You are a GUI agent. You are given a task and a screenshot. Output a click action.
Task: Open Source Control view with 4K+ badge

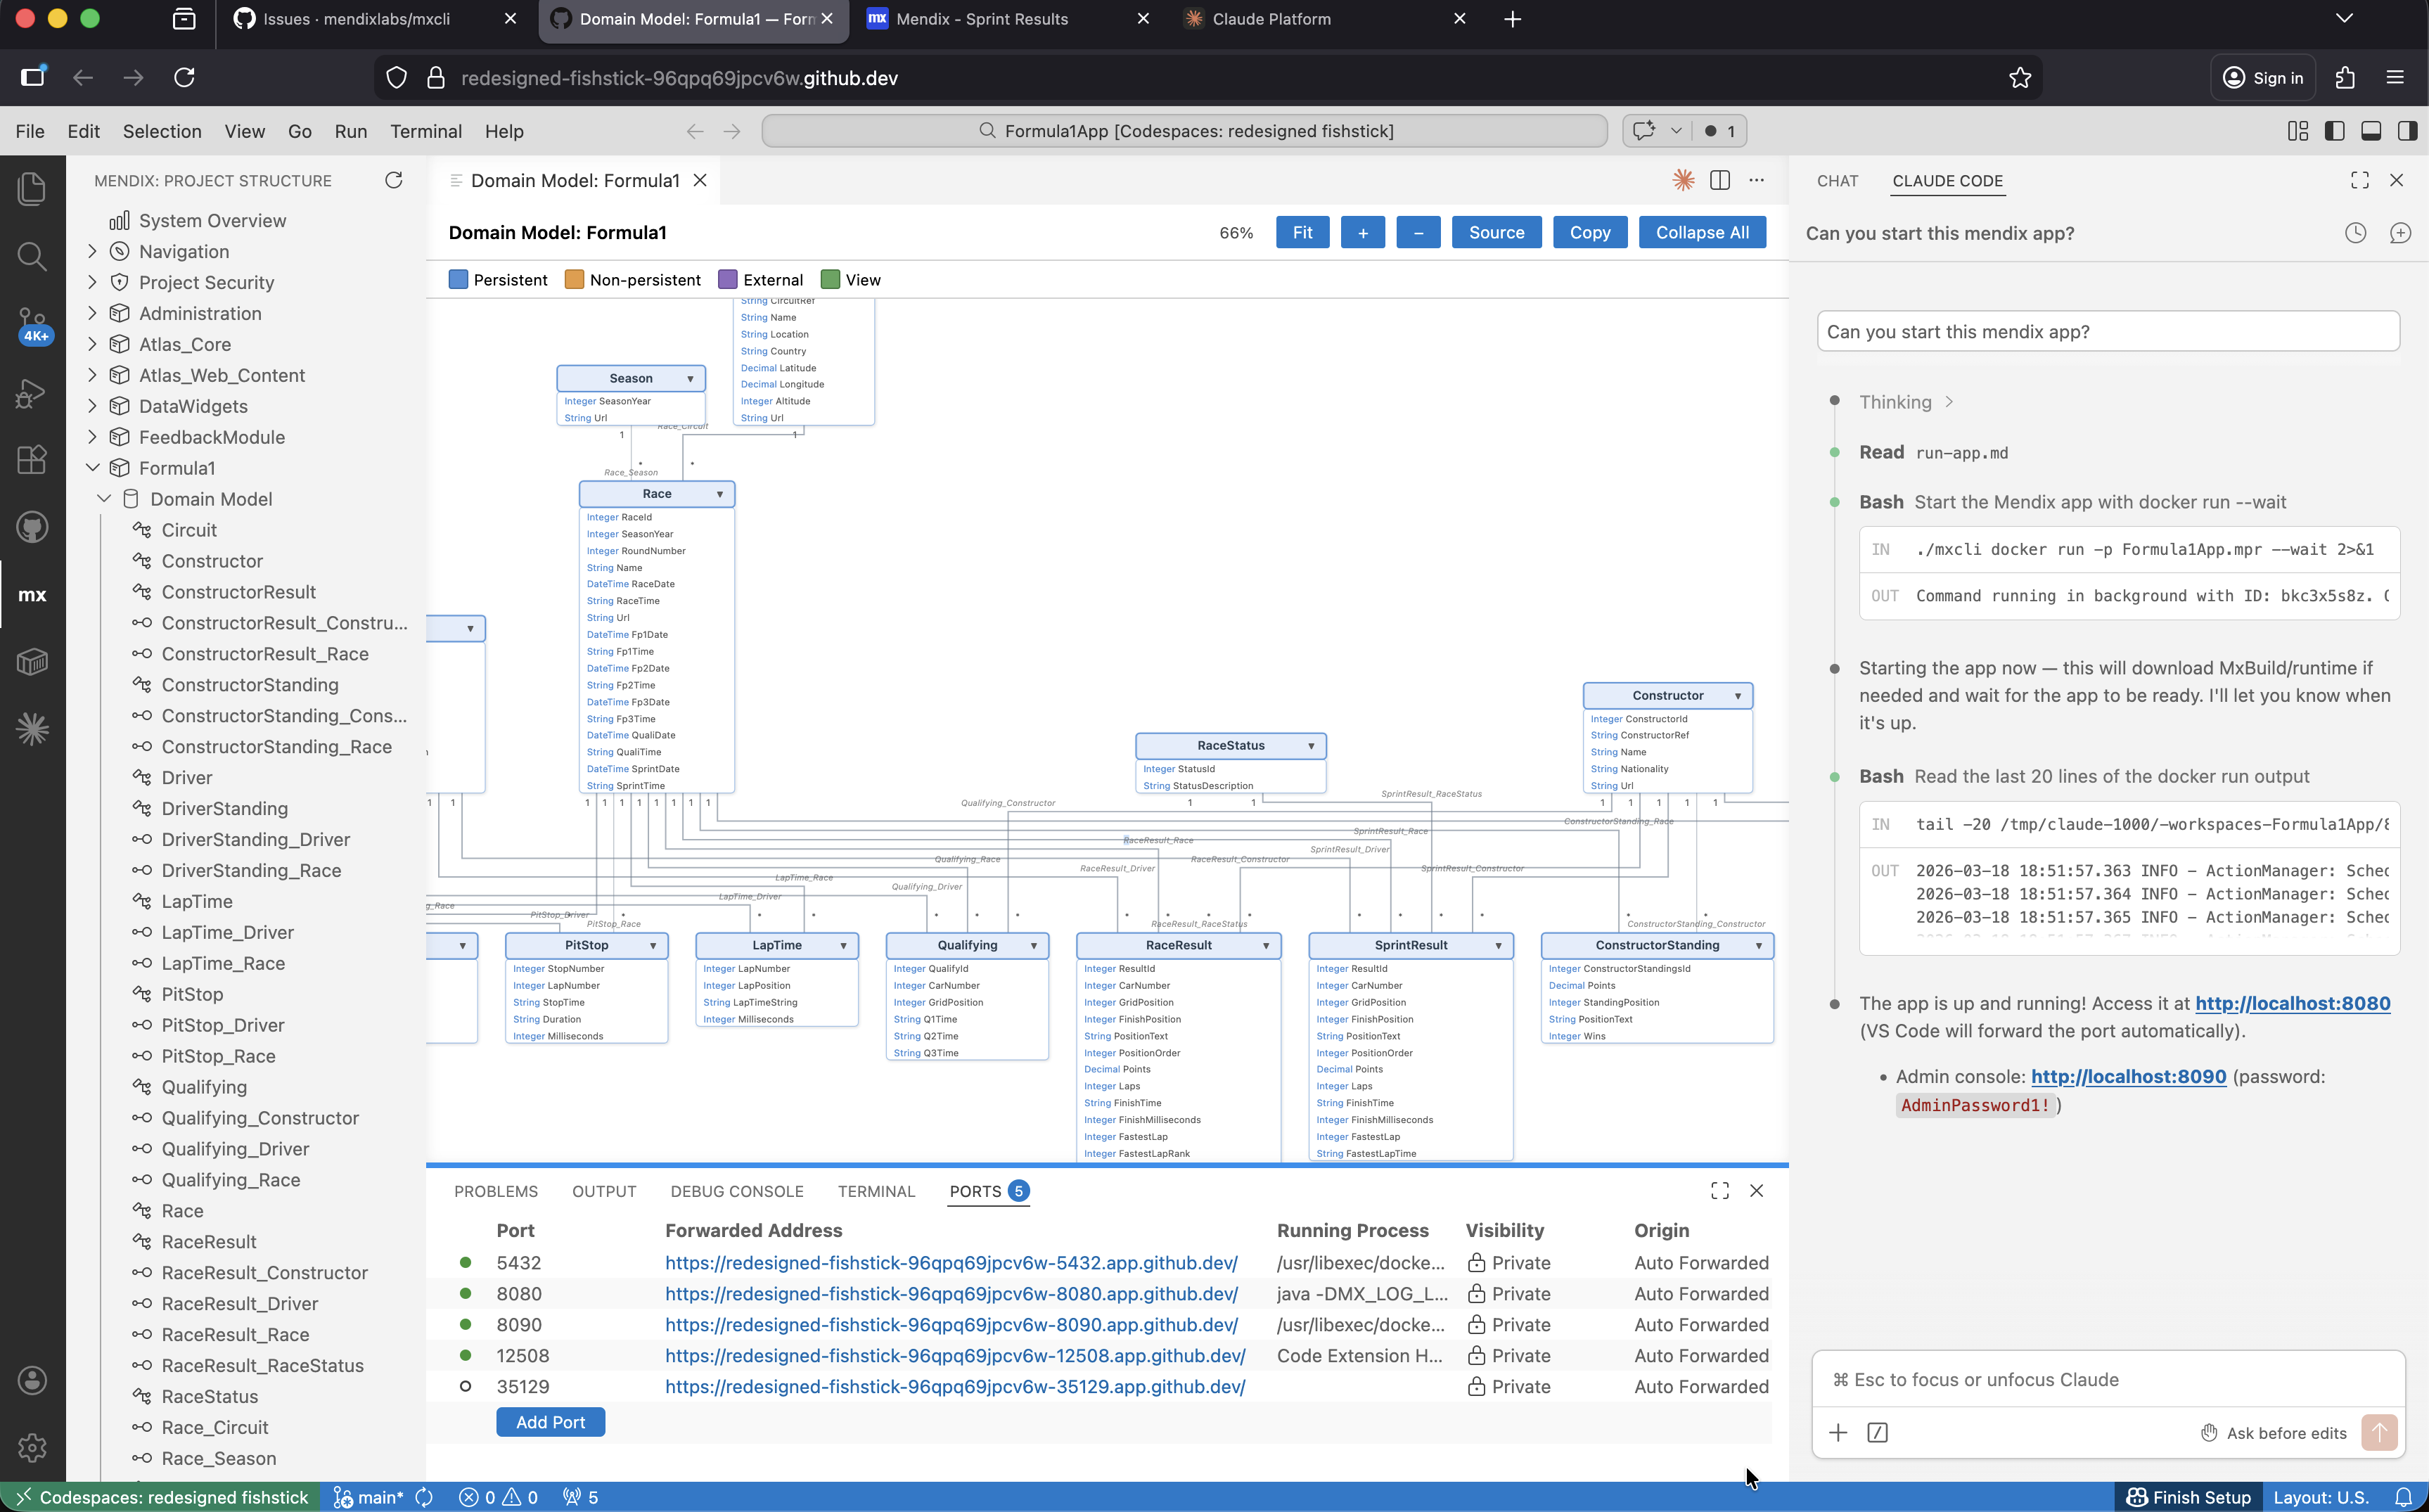(32, 324)
